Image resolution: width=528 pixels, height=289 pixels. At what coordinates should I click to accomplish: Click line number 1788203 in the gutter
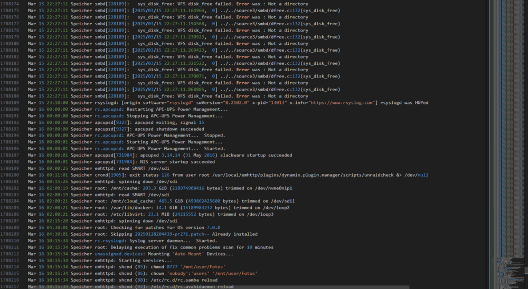[x=10, y=195]
